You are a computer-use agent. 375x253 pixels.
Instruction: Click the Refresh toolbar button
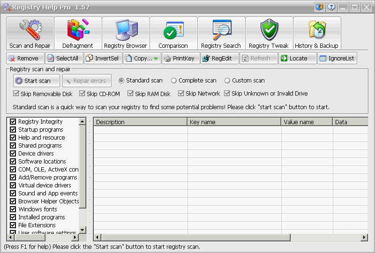click(259, 59)
